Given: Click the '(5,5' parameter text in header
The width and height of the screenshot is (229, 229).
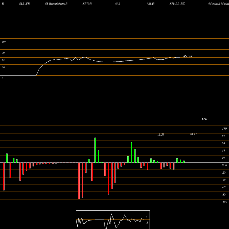Looking at the screenshot, I should 118,4.
